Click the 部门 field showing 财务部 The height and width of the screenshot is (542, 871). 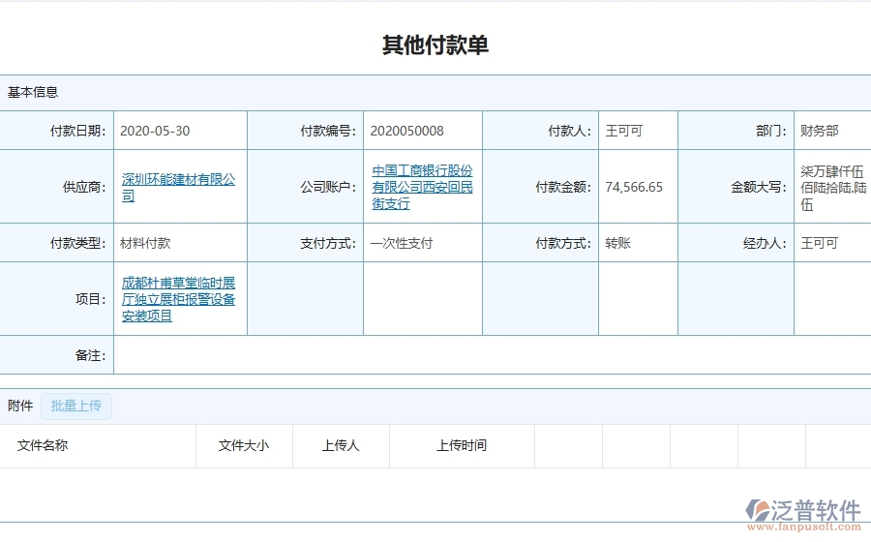point(819,131)
